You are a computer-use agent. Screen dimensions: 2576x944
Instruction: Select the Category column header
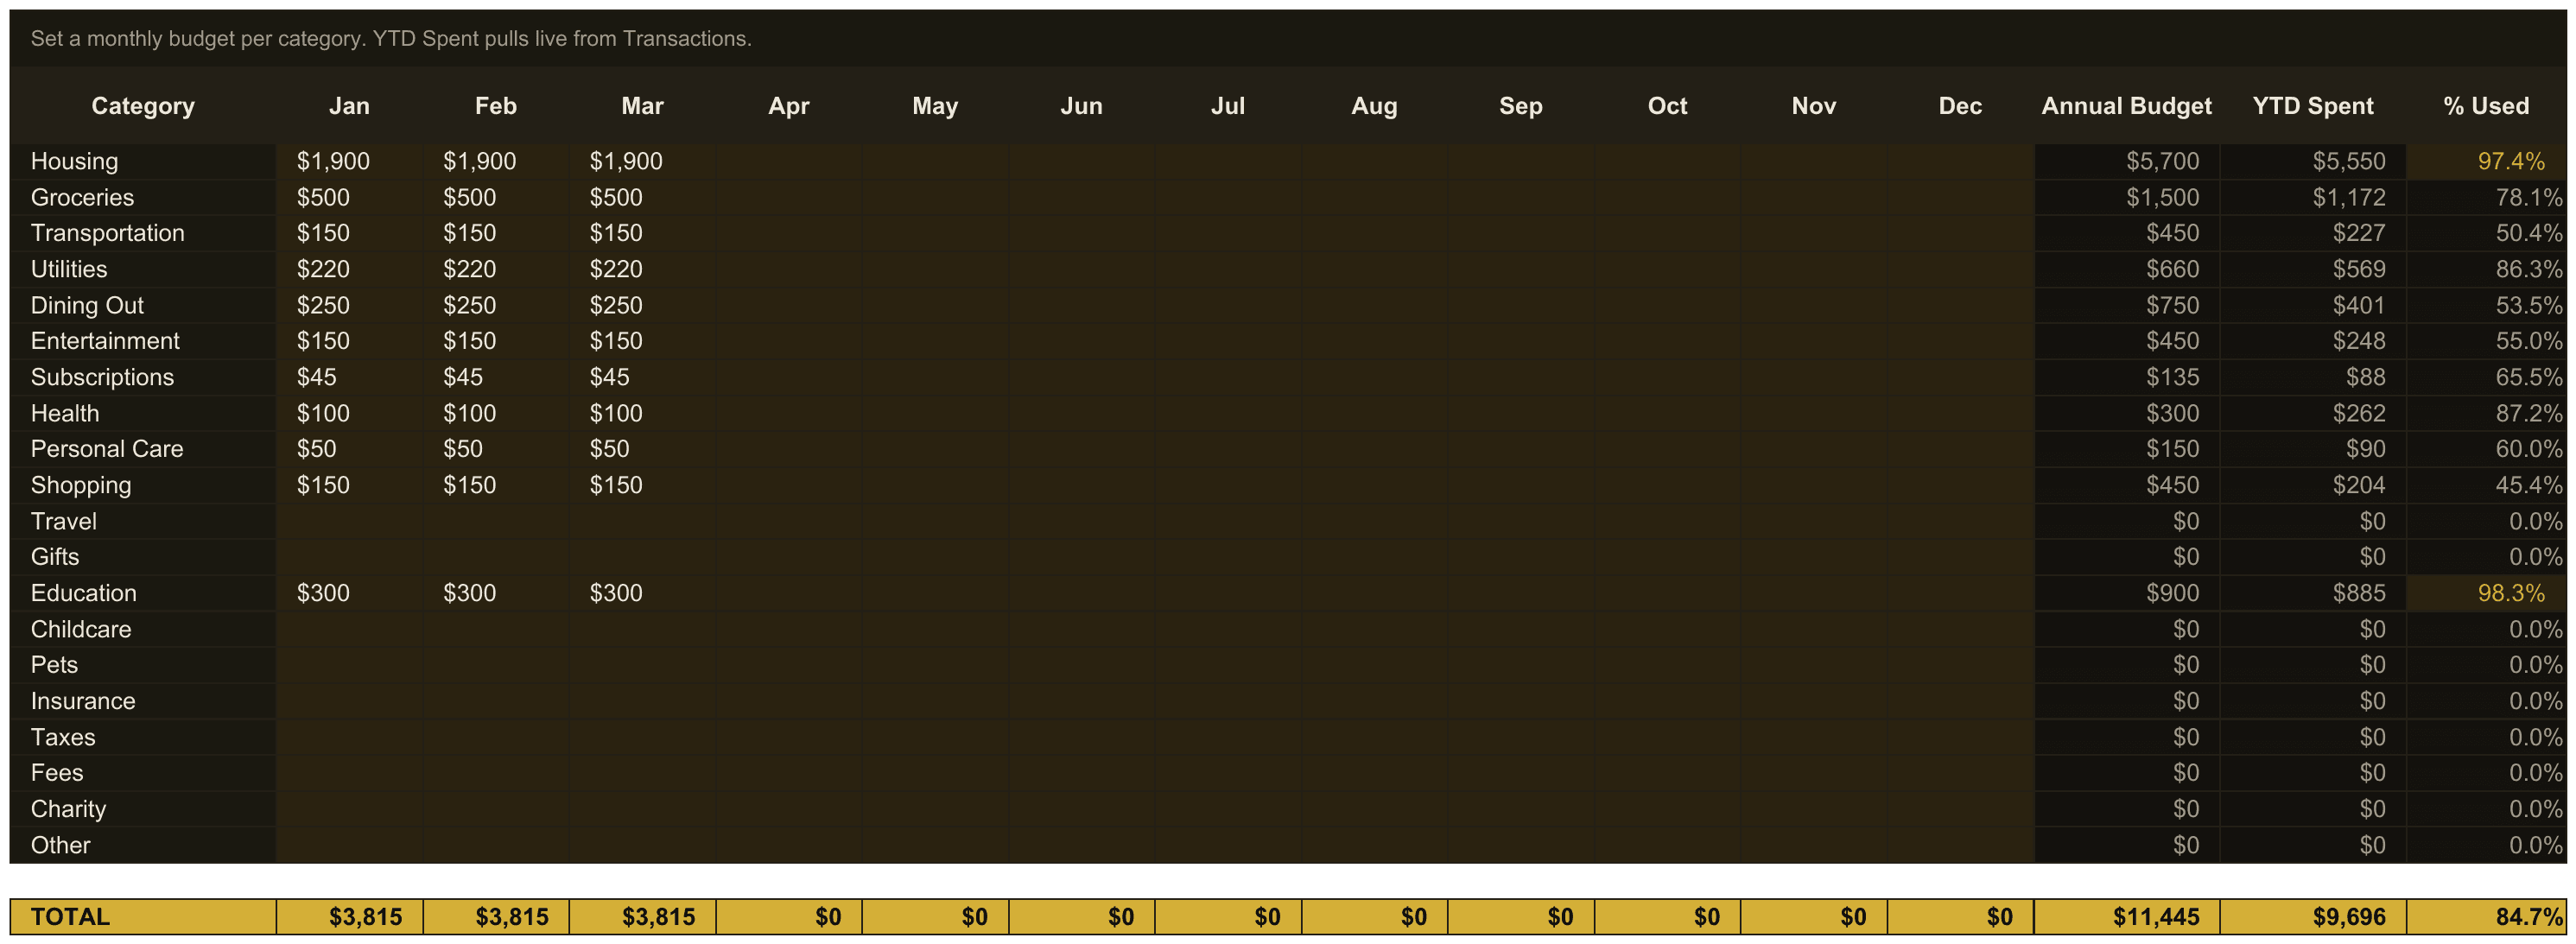point(143,106)
